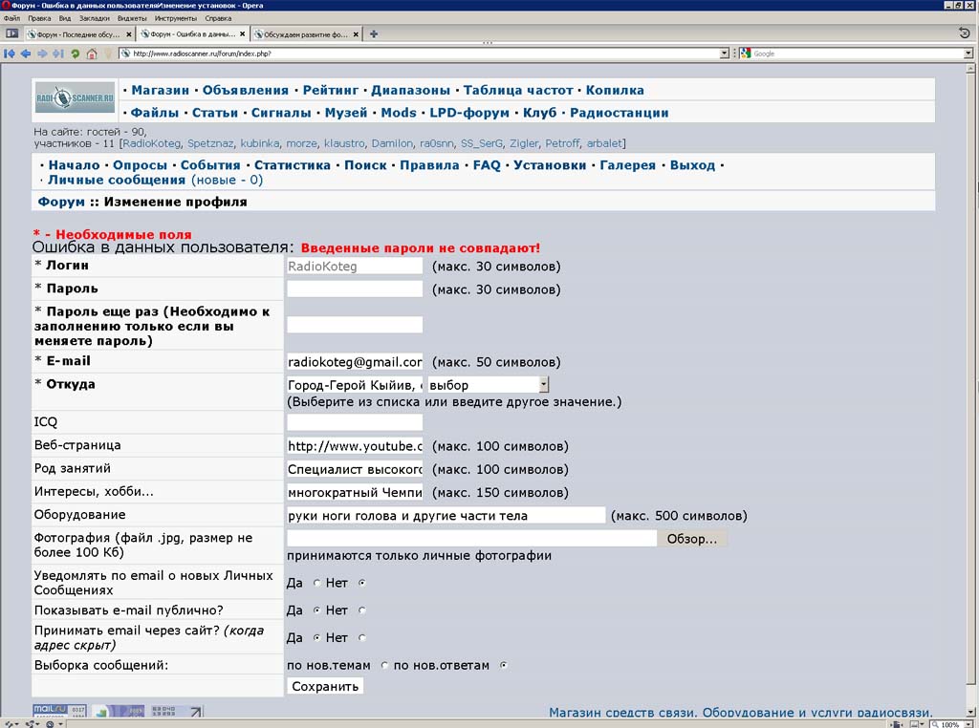
Task: Open the address bar history dropdown
Action: pos(725,54)
